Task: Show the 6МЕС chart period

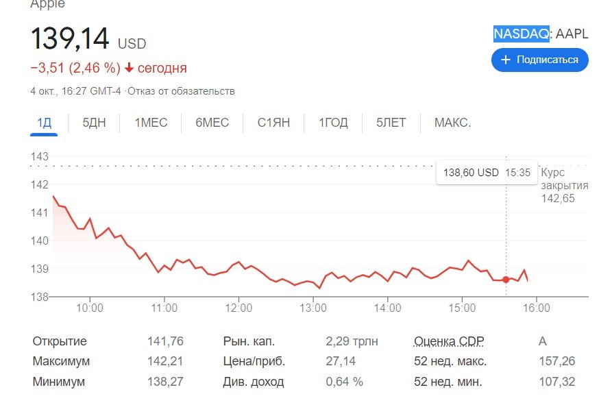Action: pos(212,123)
